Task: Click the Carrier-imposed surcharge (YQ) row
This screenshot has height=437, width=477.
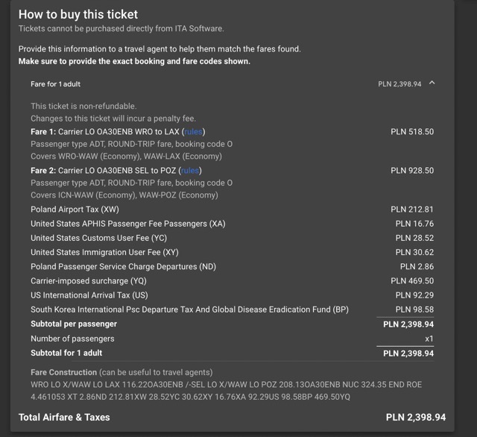Action: pyautogui.click(x=232, y=281)
